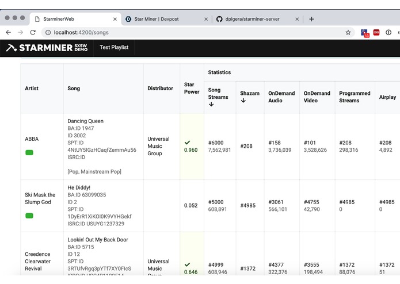Click the green badge under ABBA
The image size is (400, 284).
29,152
